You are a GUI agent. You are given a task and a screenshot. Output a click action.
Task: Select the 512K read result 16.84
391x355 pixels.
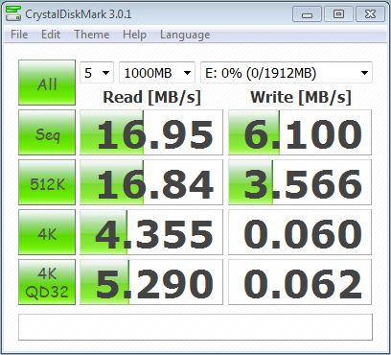click(151, 182)
